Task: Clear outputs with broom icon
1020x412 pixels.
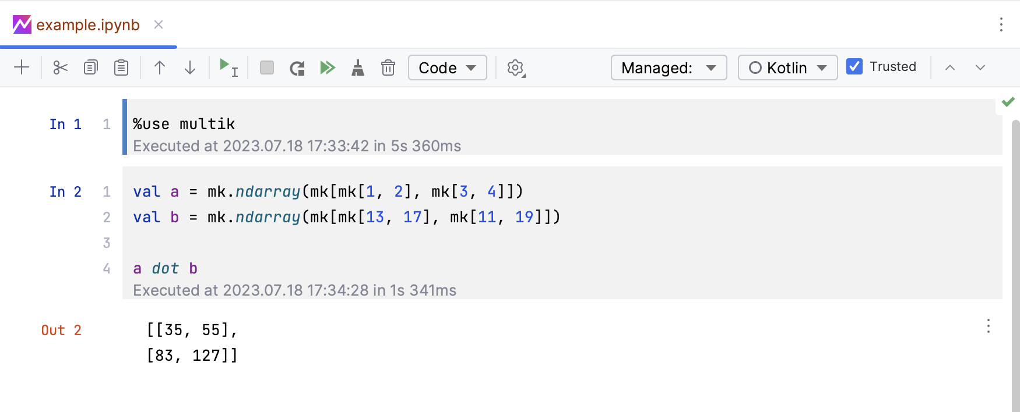Action: (358, 68)
